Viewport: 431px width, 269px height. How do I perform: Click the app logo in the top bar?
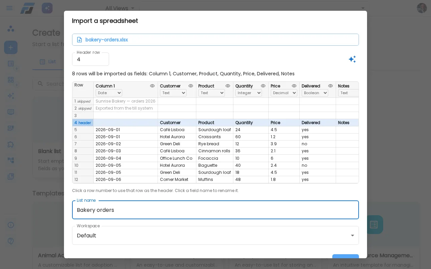point(27,8)
